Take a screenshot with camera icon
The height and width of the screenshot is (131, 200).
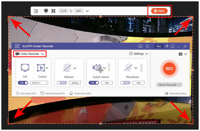point(180,54)
